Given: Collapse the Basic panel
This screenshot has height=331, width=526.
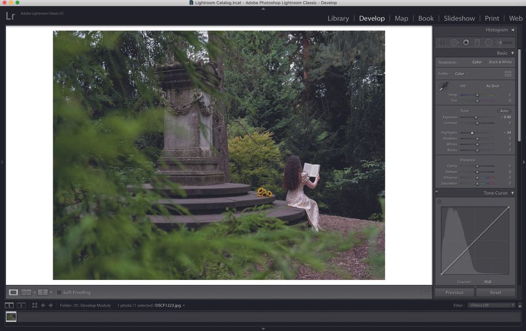Looking at the screenshot, I should (512, 53).
